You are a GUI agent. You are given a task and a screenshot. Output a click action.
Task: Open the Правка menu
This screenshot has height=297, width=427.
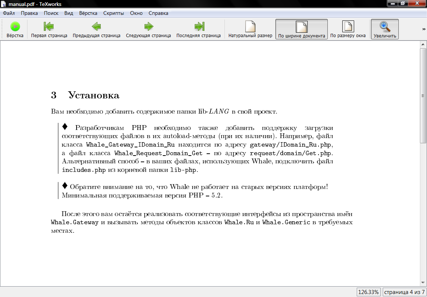point(29,13)
